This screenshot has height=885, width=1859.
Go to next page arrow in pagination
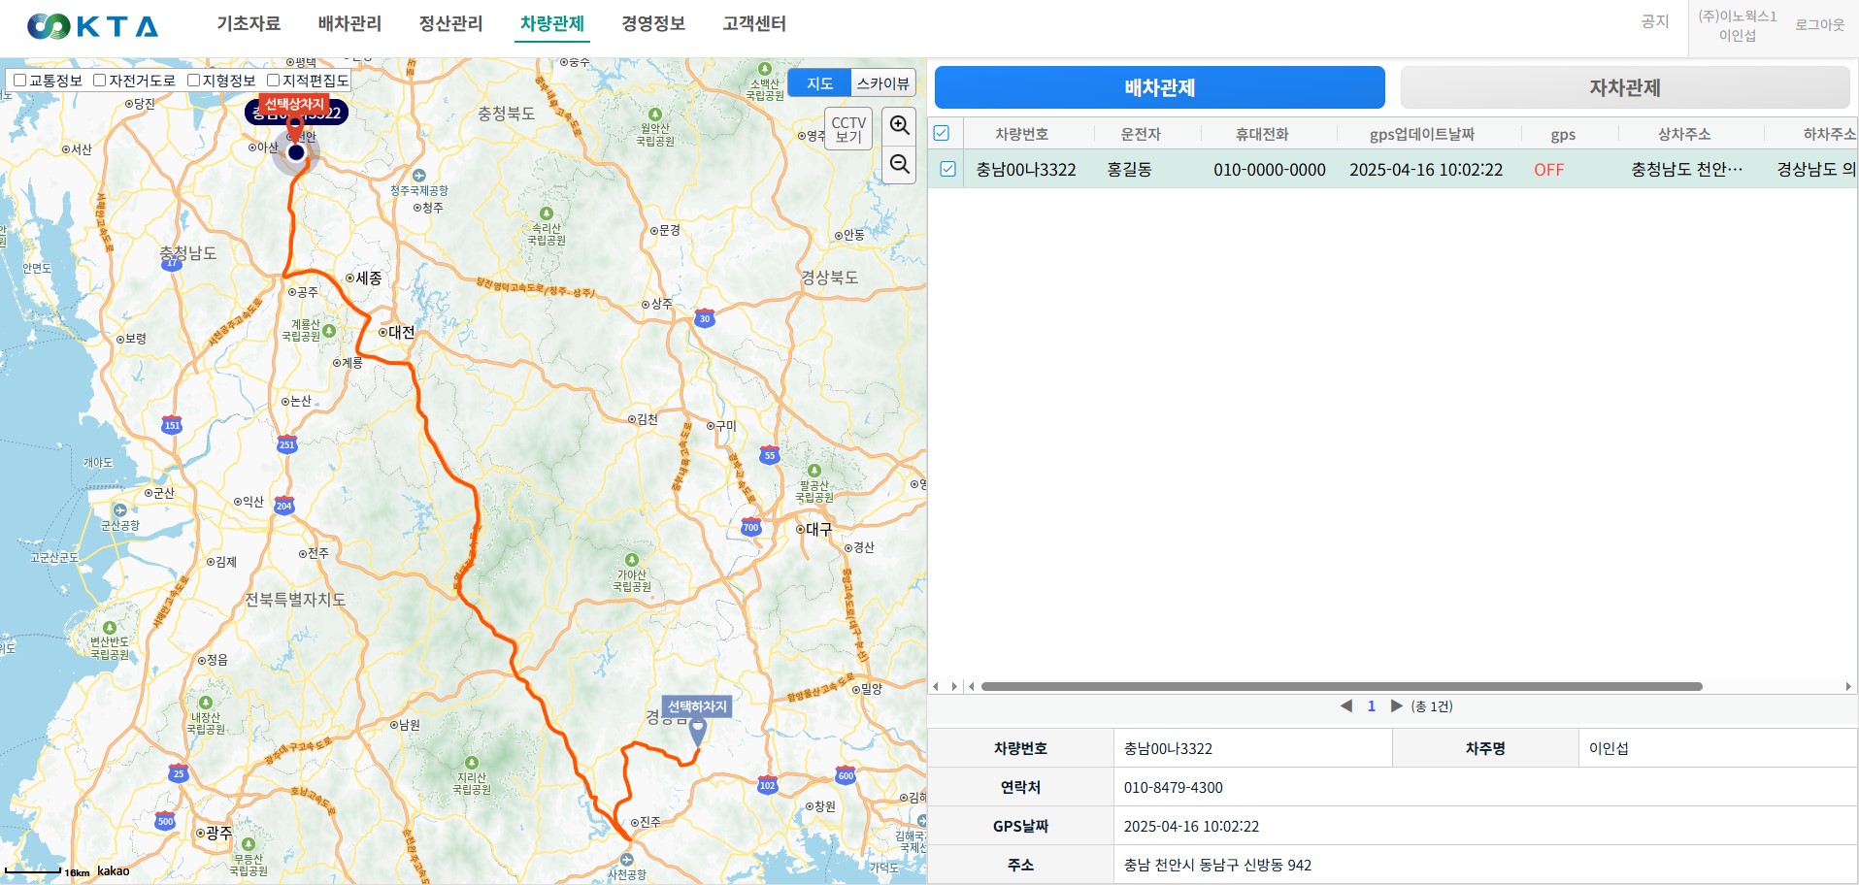tap(1396, 706)
